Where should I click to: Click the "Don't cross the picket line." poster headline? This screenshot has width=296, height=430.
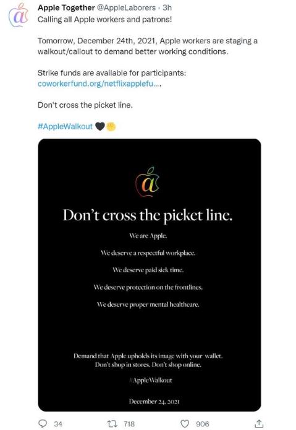click(148, 215)
